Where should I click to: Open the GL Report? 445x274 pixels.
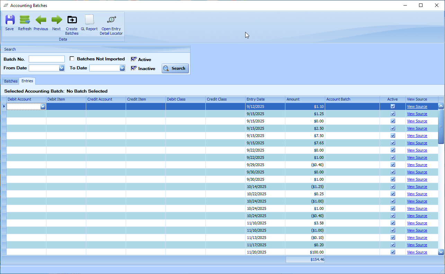pos(89,20)
